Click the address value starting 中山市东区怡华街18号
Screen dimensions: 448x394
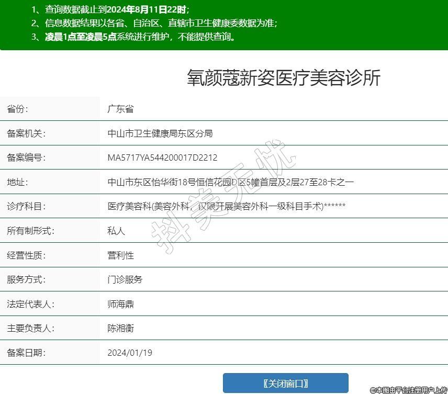click(x=231, y=182)
